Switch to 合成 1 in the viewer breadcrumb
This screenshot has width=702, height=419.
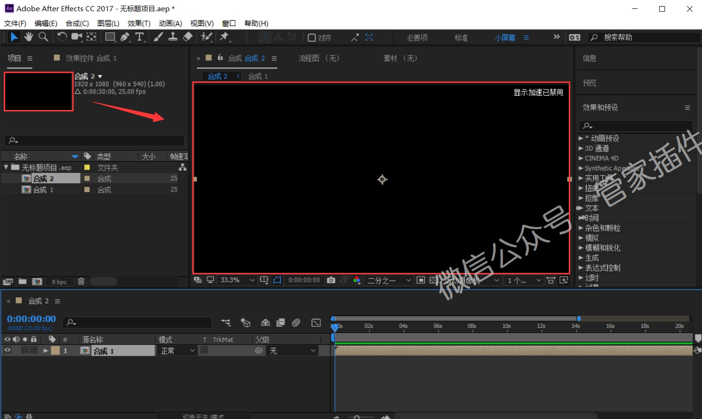tap(258, 76)
